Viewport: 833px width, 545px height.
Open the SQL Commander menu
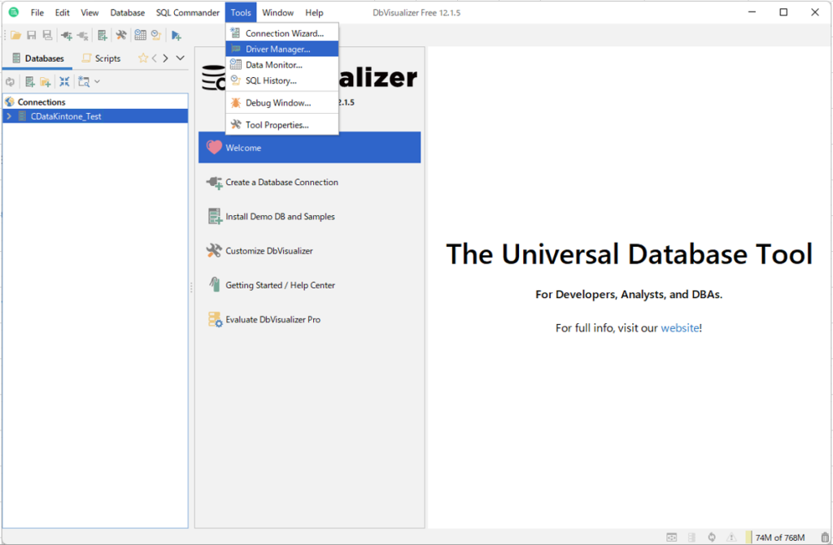188,13
